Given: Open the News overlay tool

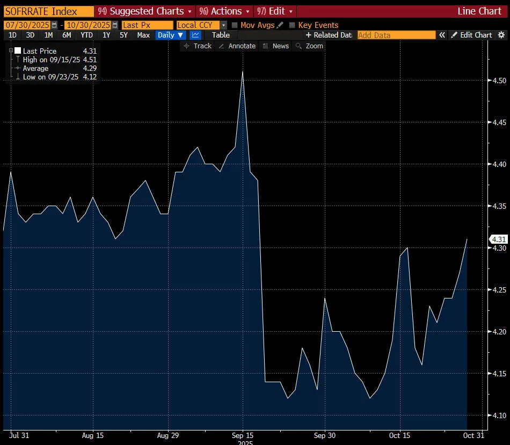Looking at the screenshot, I should [275, 46].
